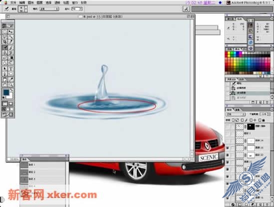Click the foreground dark blue color swatch
This screenshot has width=274, height=207.
click(x=6, y=92)
